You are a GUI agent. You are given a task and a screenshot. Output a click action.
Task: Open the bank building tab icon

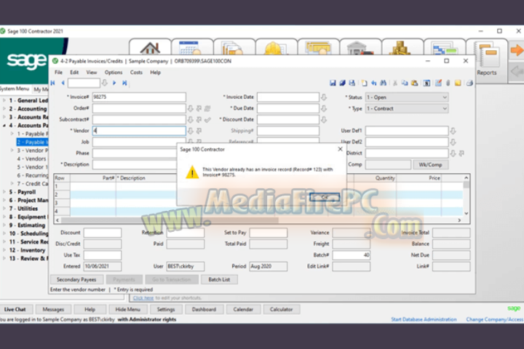click(360, 47)
